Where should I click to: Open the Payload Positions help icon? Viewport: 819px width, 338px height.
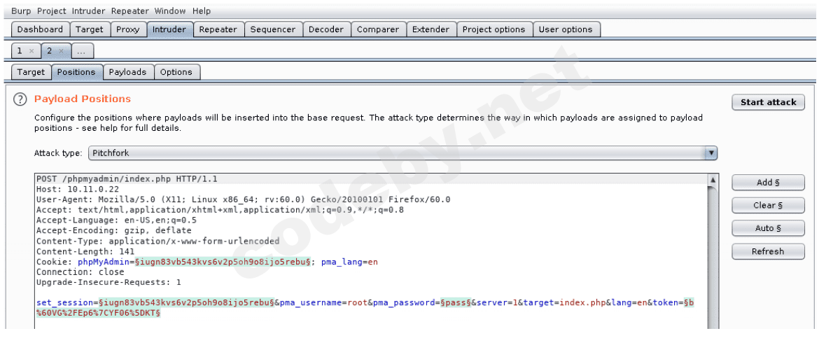[x=20, y=99]
